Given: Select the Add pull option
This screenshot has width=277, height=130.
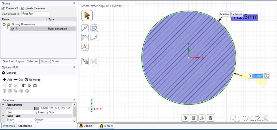Looking at the screenshot, I should [x=8, y=80].
